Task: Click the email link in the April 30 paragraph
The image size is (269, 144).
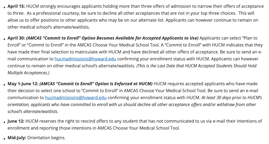Action: point(85,59)
